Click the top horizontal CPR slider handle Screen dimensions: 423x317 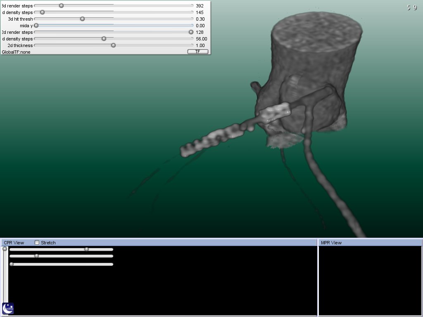point(86,249)
